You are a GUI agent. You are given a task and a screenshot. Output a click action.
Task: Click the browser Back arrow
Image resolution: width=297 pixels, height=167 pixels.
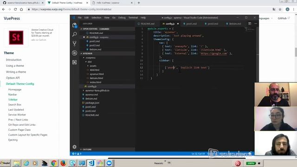pyautogui.click(x=4, y=9)
